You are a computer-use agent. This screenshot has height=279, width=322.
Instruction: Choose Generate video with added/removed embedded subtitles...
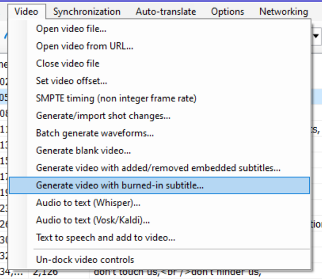(x=158, y=168)
